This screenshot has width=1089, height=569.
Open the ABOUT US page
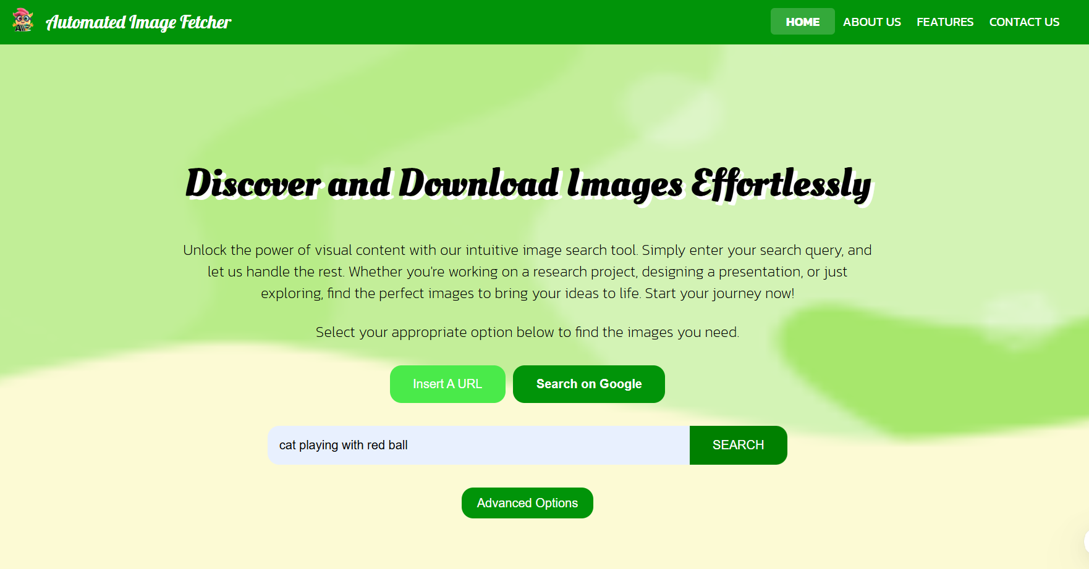pyautogui.click(x=871, y=21)
